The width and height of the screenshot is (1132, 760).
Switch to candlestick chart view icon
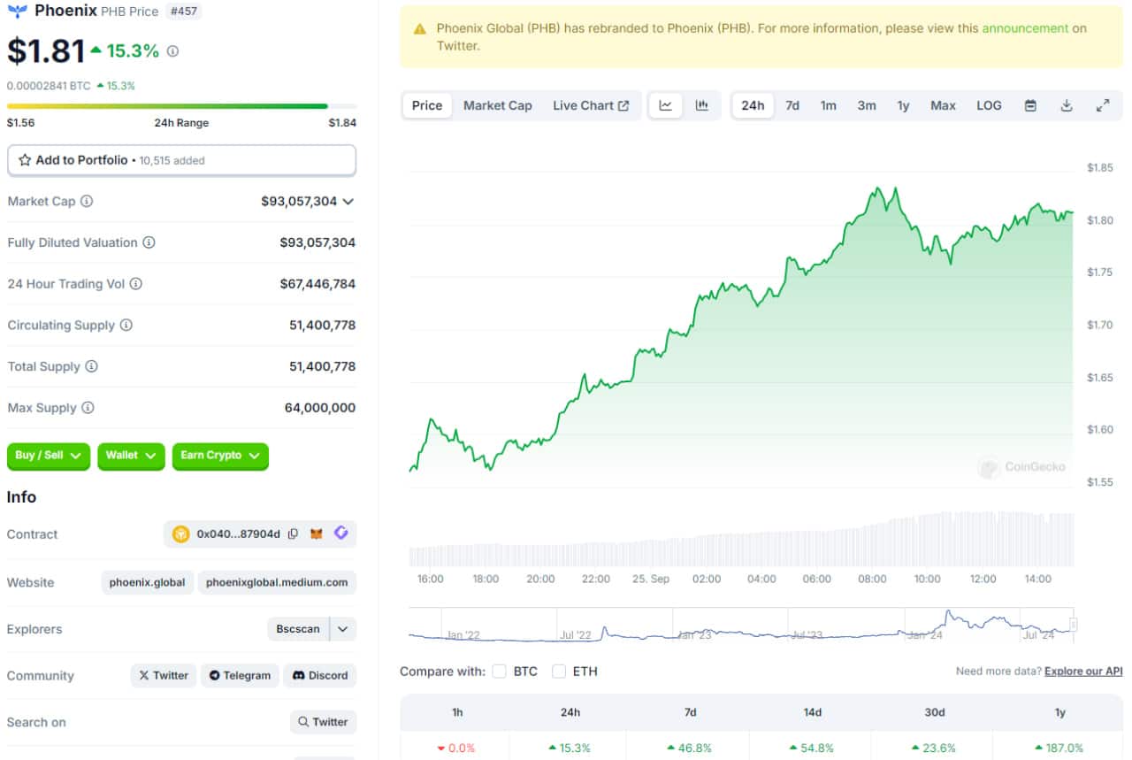702,105
